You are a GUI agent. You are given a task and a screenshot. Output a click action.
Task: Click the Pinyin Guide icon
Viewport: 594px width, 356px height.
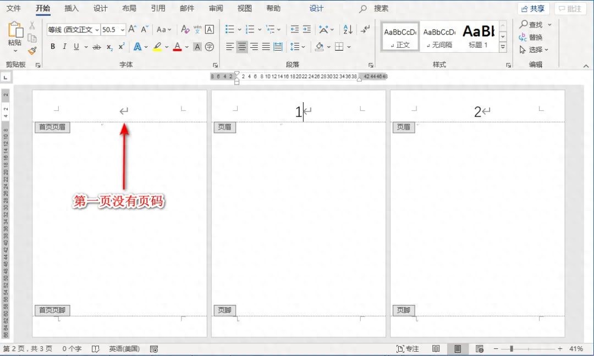[x=199, y=29]
